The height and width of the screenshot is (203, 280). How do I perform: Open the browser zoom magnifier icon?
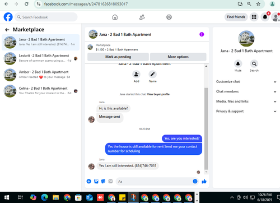tap(249, 4)
